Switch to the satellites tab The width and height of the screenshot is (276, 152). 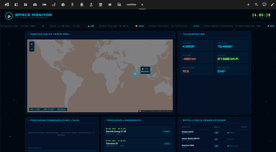click(x=131, y=4)
